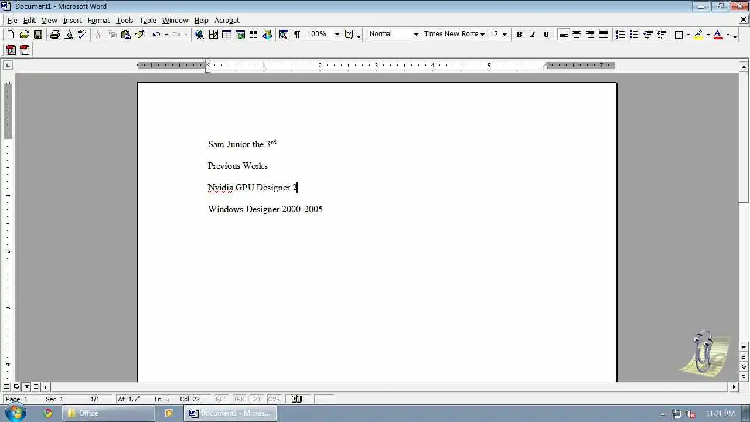
Task: Decrease paragraph indent
Action: point(648,35)
